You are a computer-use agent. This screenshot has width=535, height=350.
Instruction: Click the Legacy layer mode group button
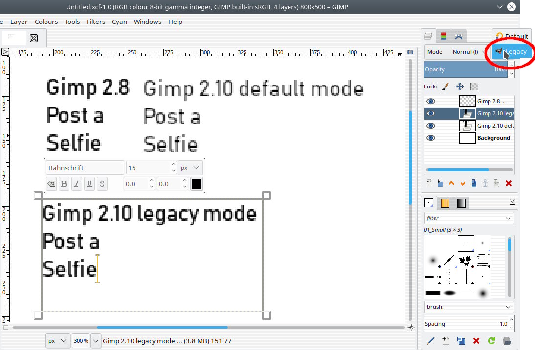[512, 52]
